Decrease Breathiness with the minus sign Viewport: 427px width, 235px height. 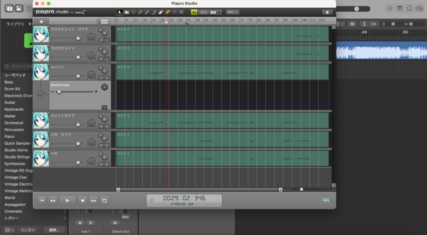[x=52, y=92]
